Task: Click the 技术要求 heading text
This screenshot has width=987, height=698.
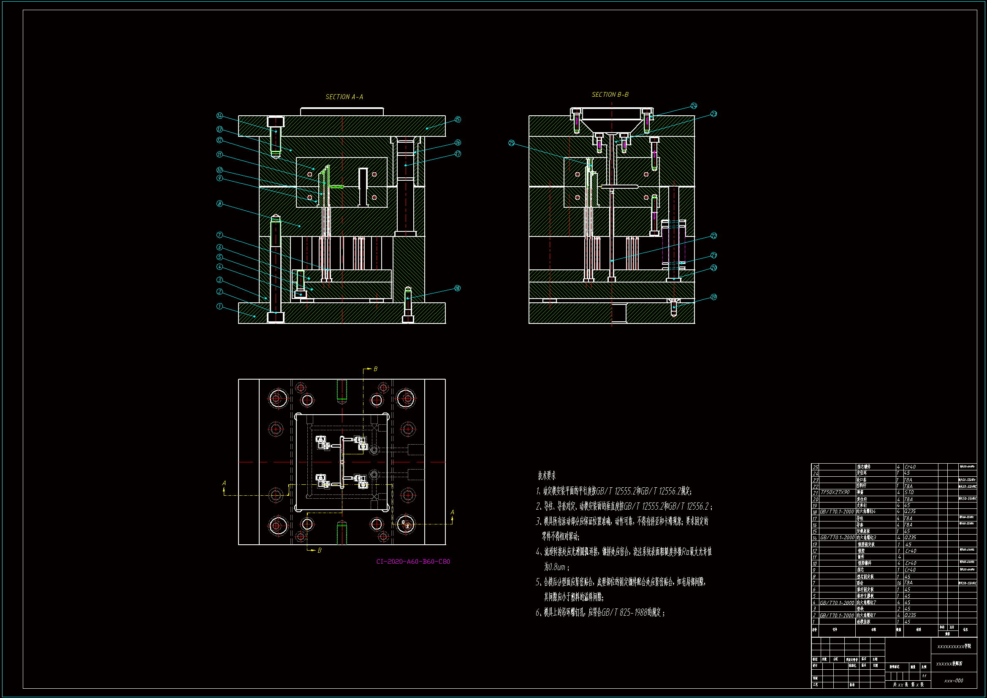Action: click(546, 475)
